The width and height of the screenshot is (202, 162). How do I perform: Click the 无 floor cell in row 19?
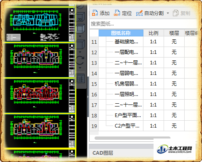174,126
